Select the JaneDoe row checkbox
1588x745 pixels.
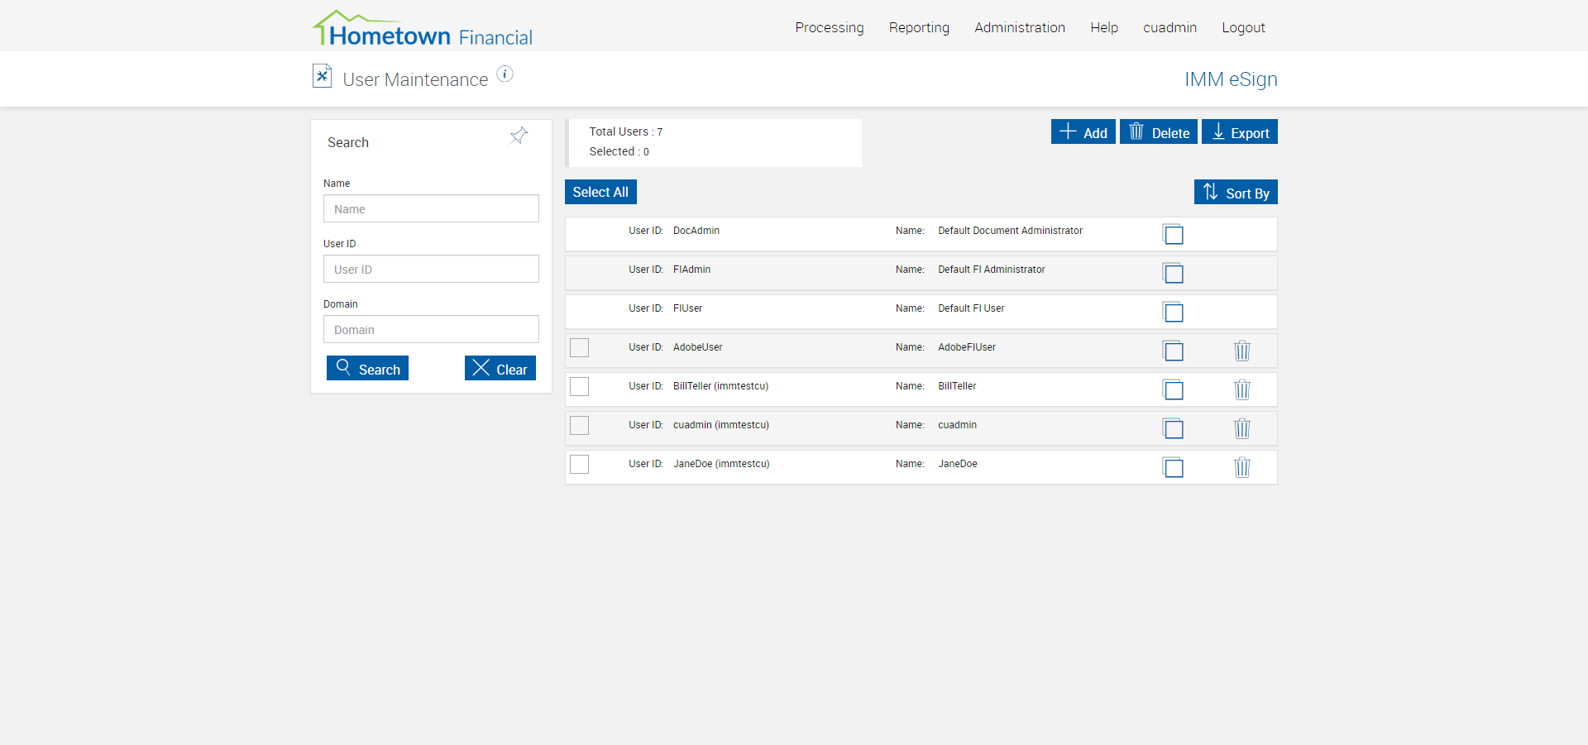coord(580,464)
